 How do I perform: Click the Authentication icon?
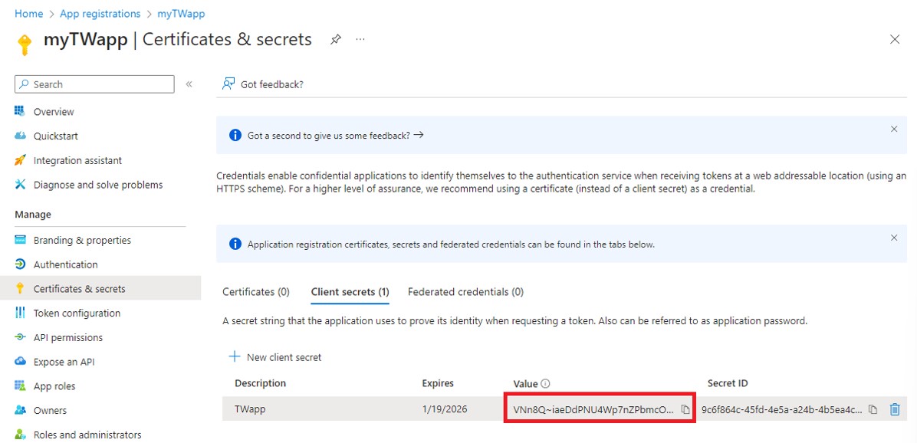coord(21,264)
